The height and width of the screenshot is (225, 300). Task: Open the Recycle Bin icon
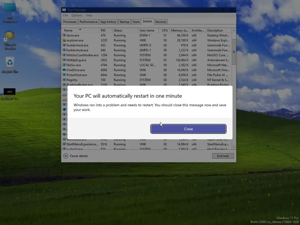[x=10, y=65]
